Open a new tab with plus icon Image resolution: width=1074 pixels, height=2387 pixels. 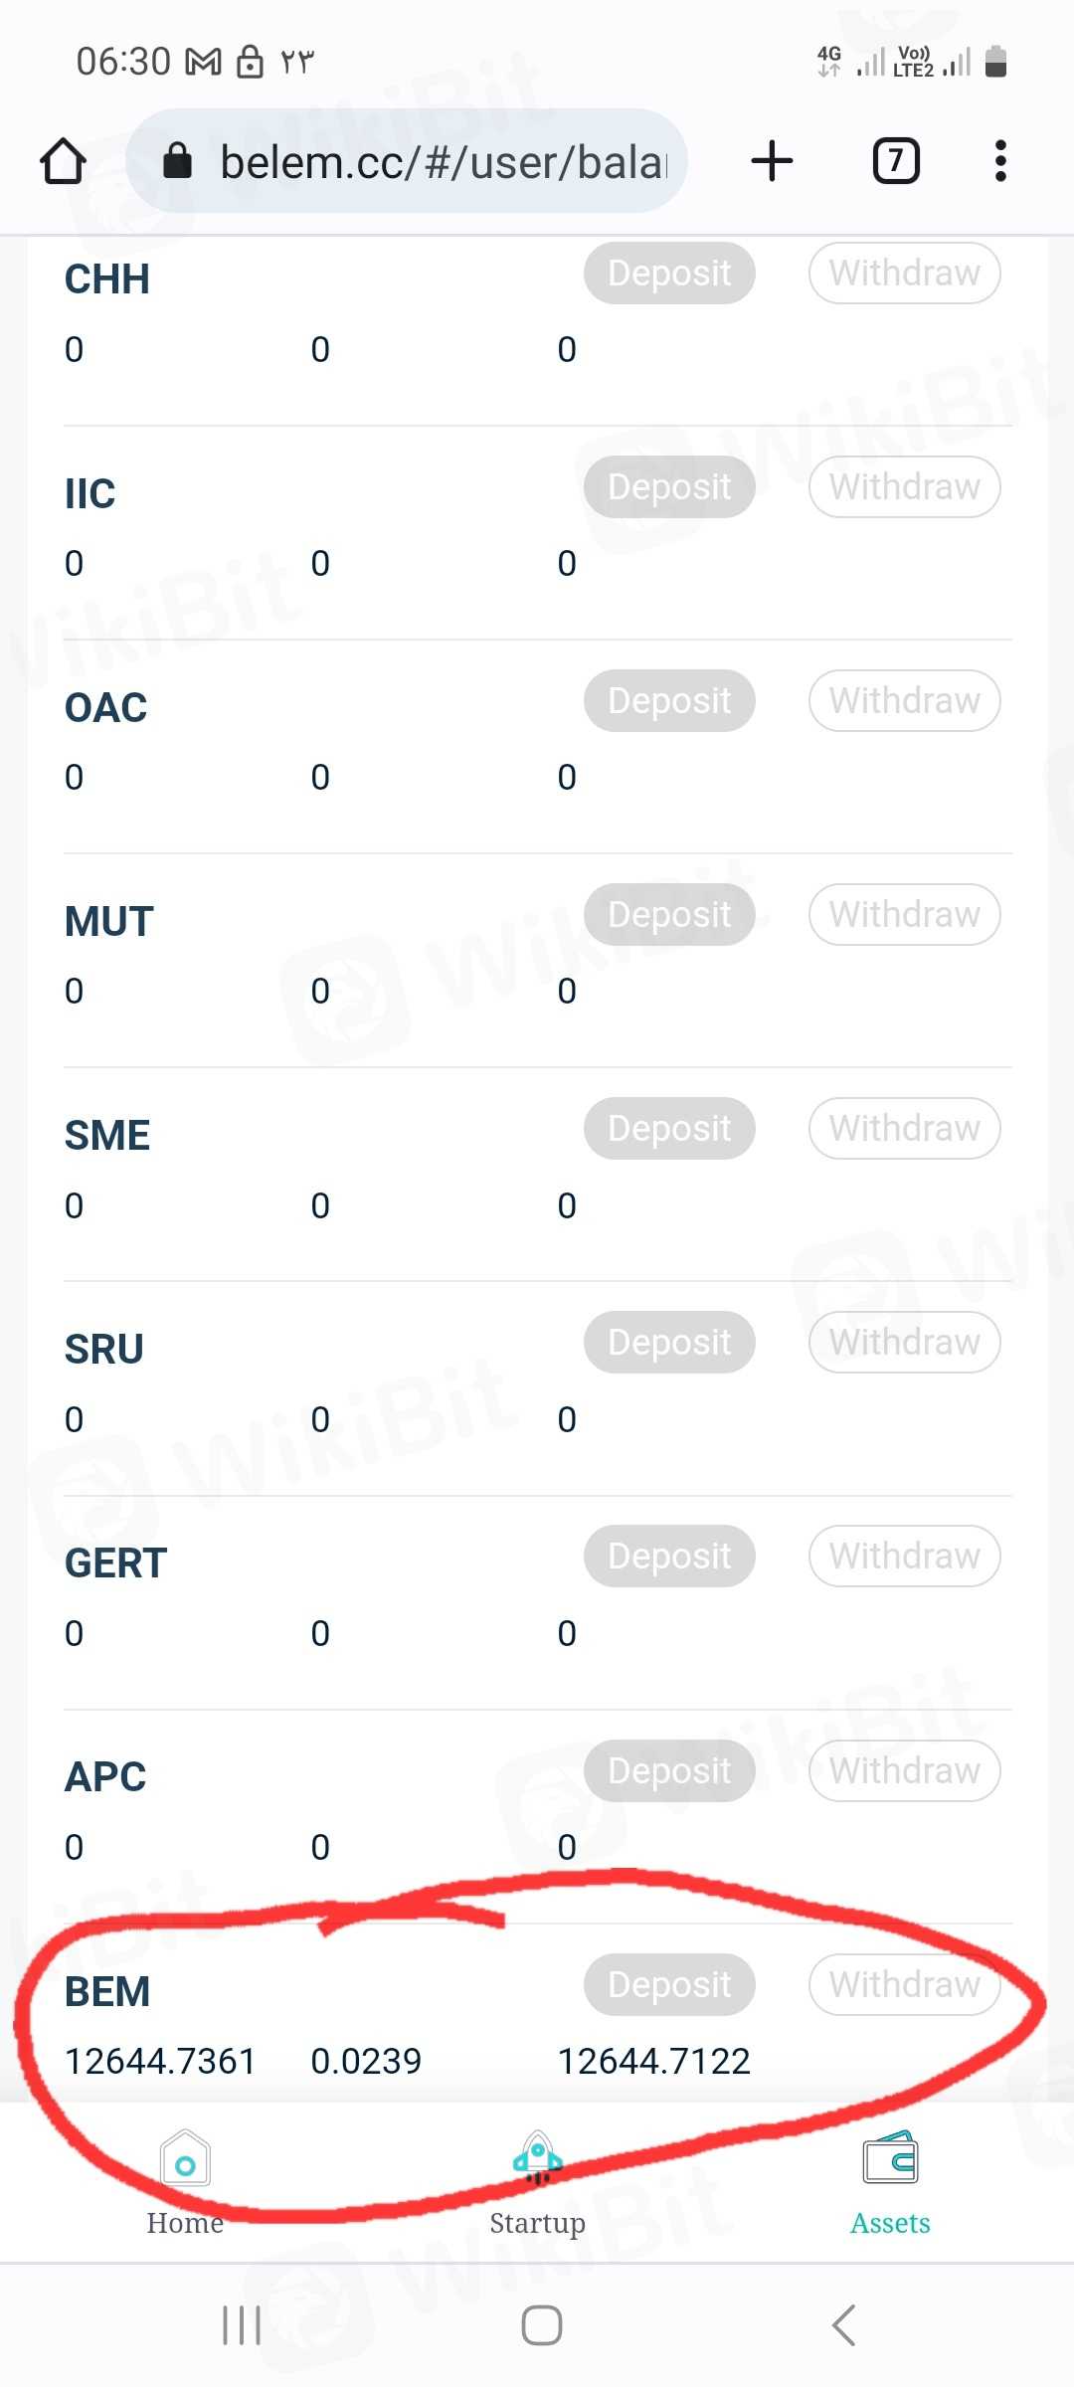pyautogui.click(x=772, y=161)
